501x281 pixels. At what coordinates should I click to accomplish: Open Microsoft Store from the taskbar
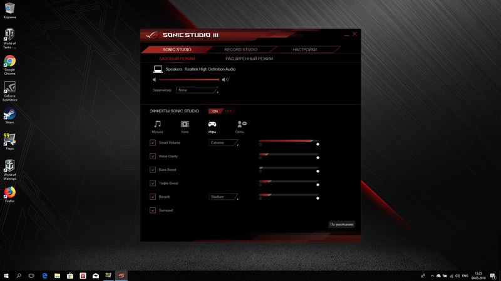[70, 276]
